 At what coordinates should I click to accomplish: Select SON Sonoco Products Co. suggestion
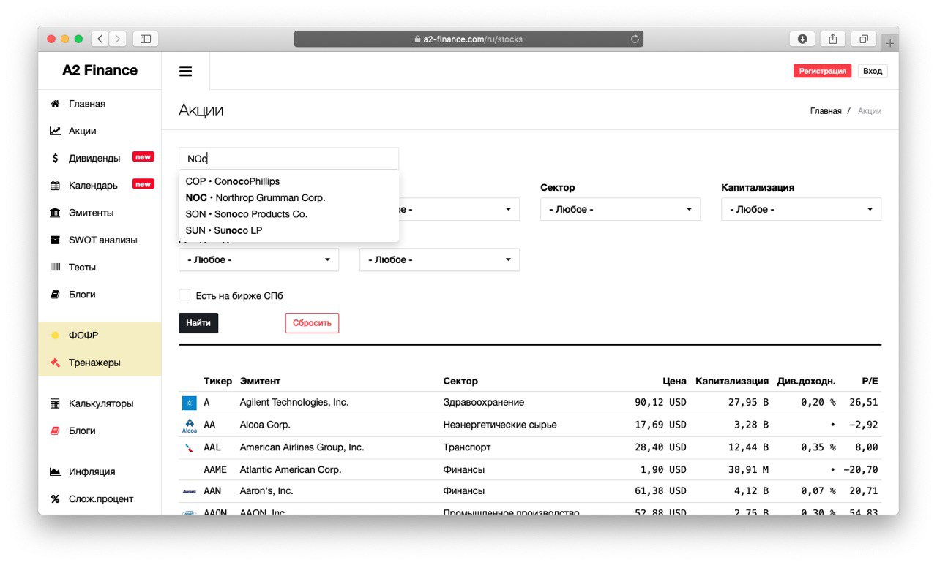pos(289,214)
